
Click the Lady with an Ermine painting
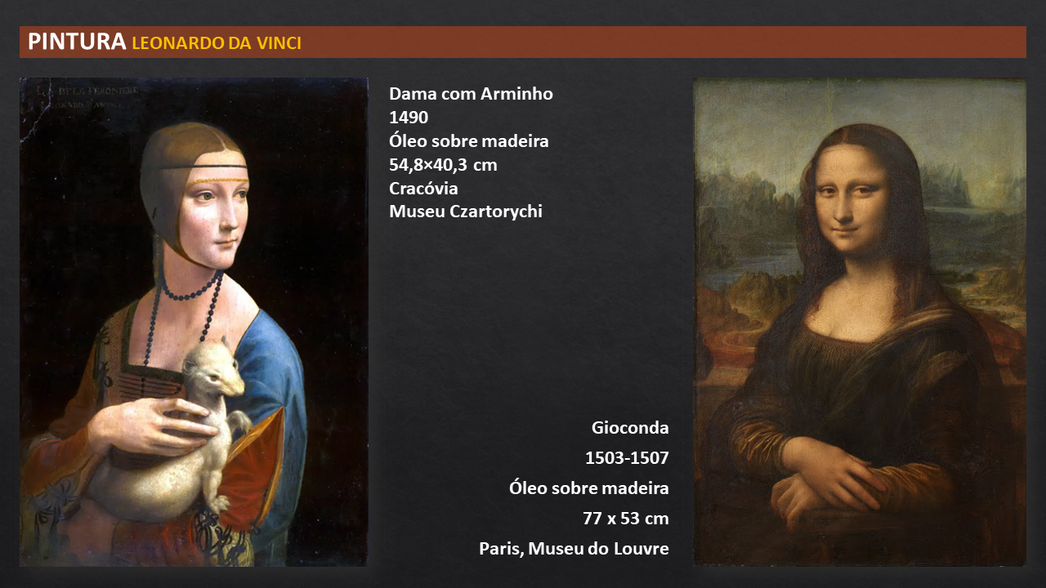point(194,322)
